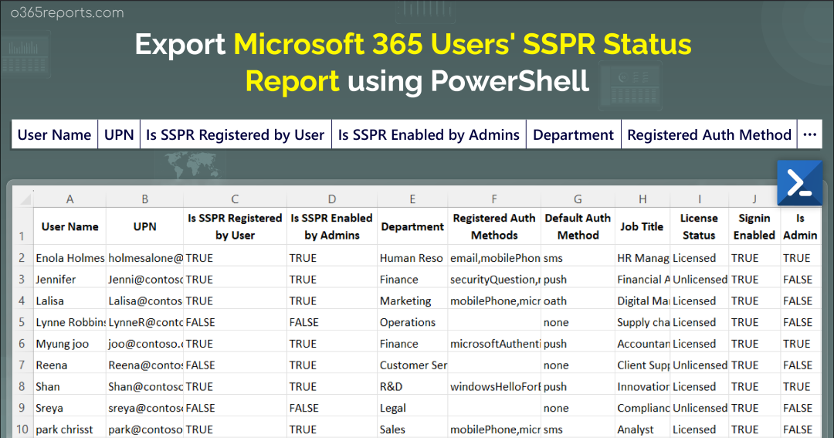
Task: Select column J header
Action: coord(754,199)
